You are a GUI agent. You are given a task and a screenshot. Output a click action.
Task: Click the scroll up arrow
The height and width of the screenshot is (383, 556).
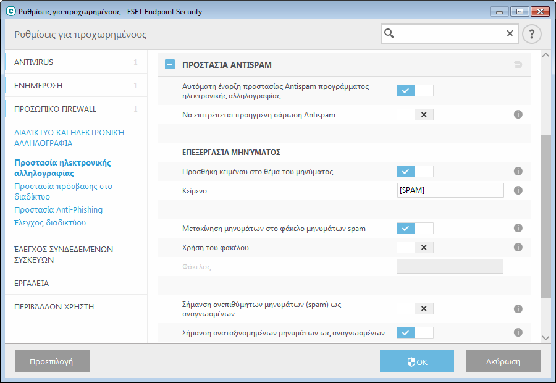pos(545,55)
